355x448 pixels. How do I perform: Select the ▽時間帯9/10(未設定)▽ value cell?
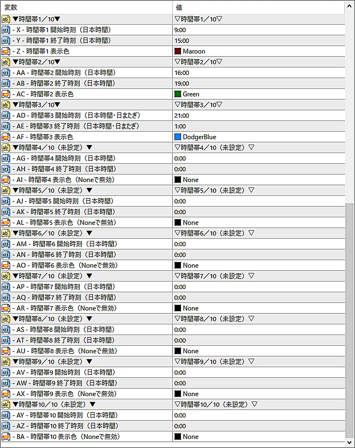tap(258, 362)
